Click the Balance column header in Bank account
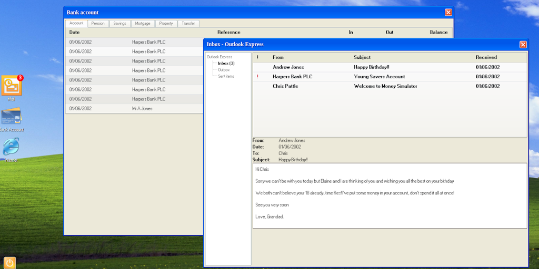 click(x=438, y=32)
